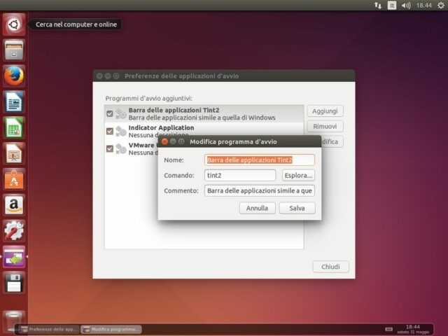Open the Ubuntu Dash search launcher
Viewport: 448px width, 336px height.
(x=13, y=24)
